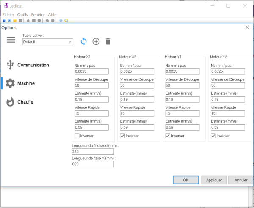Click Moteur Y1 Vitesse Rapide field
Viewport: 254px width, 208px height.
[181, 113]
